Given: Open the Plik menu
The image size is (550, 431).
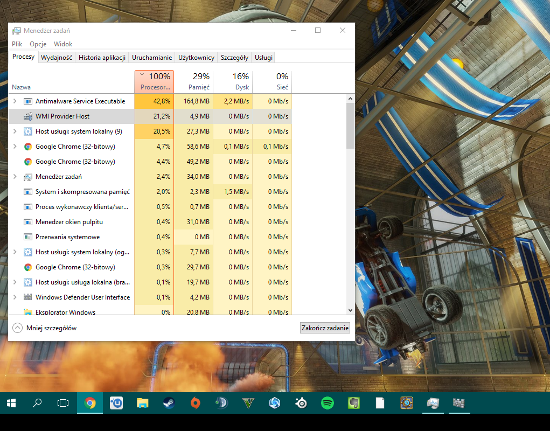Looking at the screenshot, I should tap(17, 44).
